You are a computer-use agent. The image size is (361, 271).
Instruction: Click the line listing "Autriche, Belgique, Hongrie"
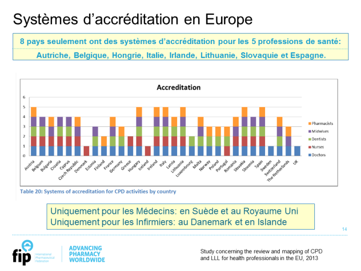(x=181, y=55)
